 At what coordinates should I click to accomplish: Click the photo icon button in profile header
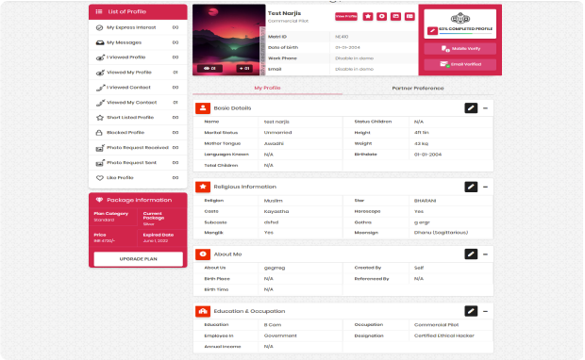pyautogui.click(x=396, y=16)
